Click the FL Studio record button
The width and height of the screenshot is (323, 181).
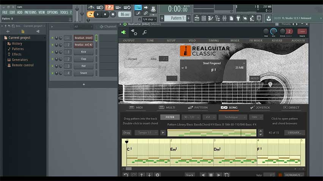[x=113, y=14]
